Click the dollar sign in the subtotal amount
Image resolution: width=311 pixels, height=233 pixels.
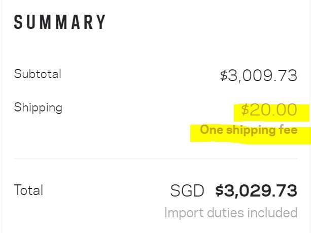[224, 76]
